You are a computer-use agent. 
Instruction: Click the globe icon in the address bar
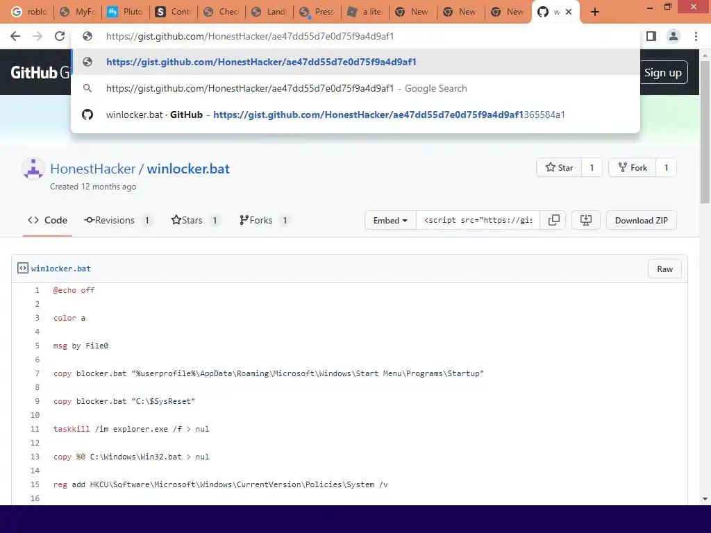(87, 36)
